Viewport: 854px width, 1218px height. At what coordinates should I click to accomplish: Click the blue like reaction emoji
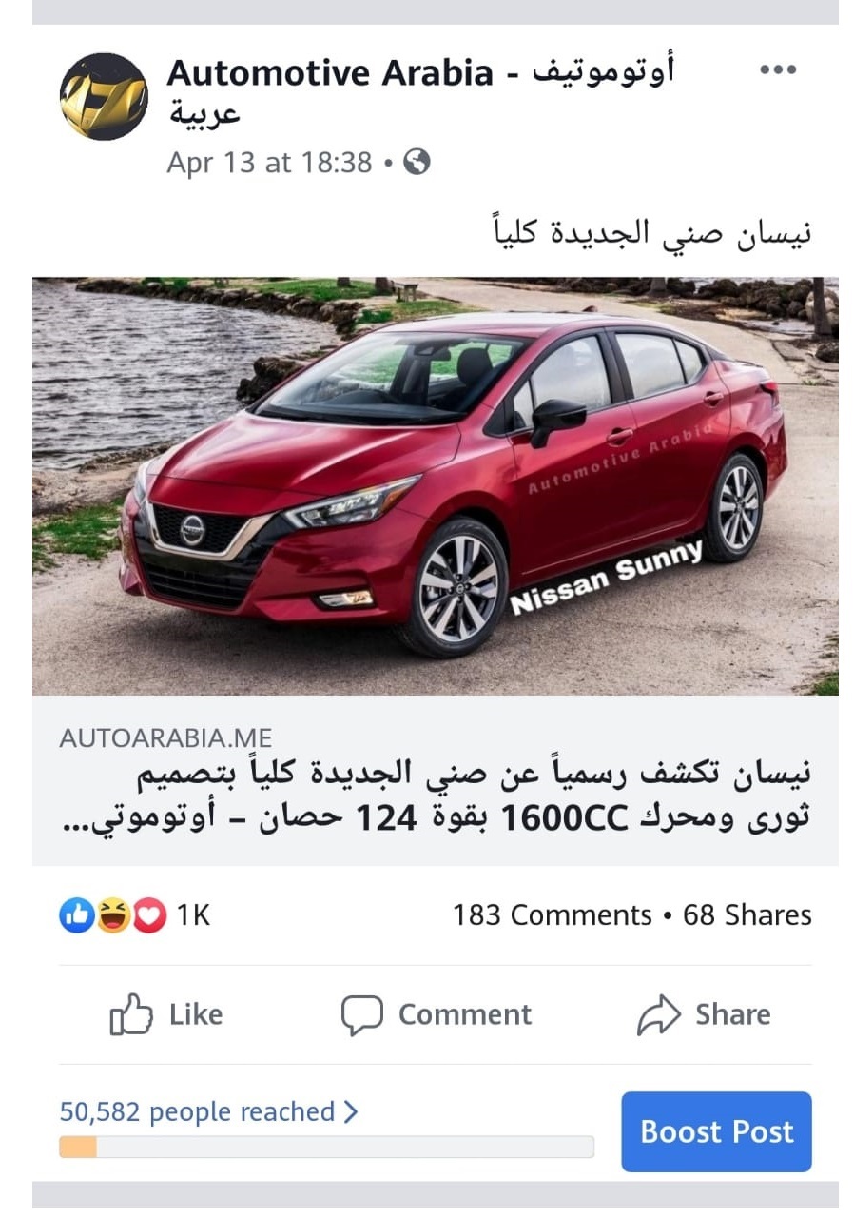77,915
